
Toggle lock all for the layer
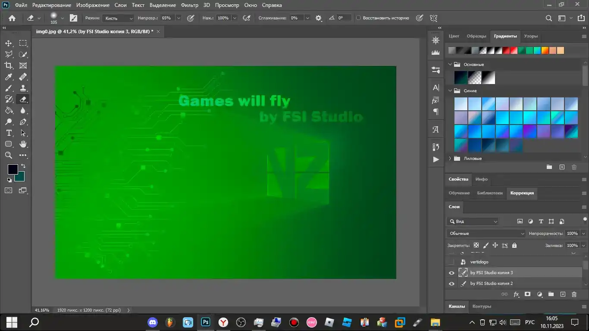[x=514, y=245]
